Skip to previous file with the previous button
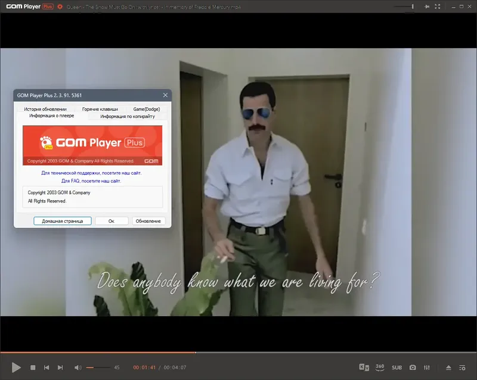The width and height of the screenshot is (477, 380). pyautogui.click(x=47, y=367)
